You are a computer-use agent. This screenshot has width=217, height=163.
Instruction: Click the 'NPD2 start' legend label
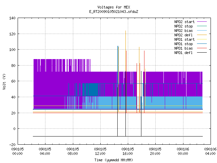point(184,22)
